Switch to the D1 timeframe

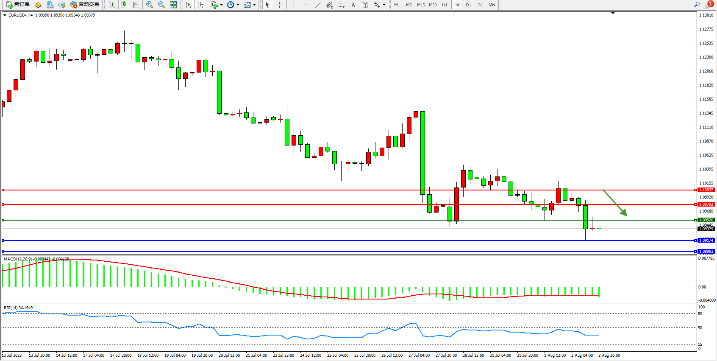click(468, 5)
